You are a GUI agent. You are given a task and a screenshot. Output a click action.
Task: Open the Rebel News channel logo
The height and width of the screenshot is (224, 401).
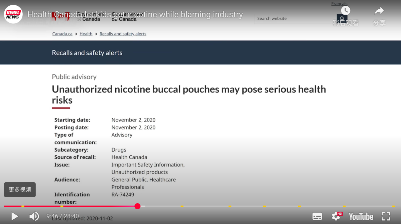13,14
